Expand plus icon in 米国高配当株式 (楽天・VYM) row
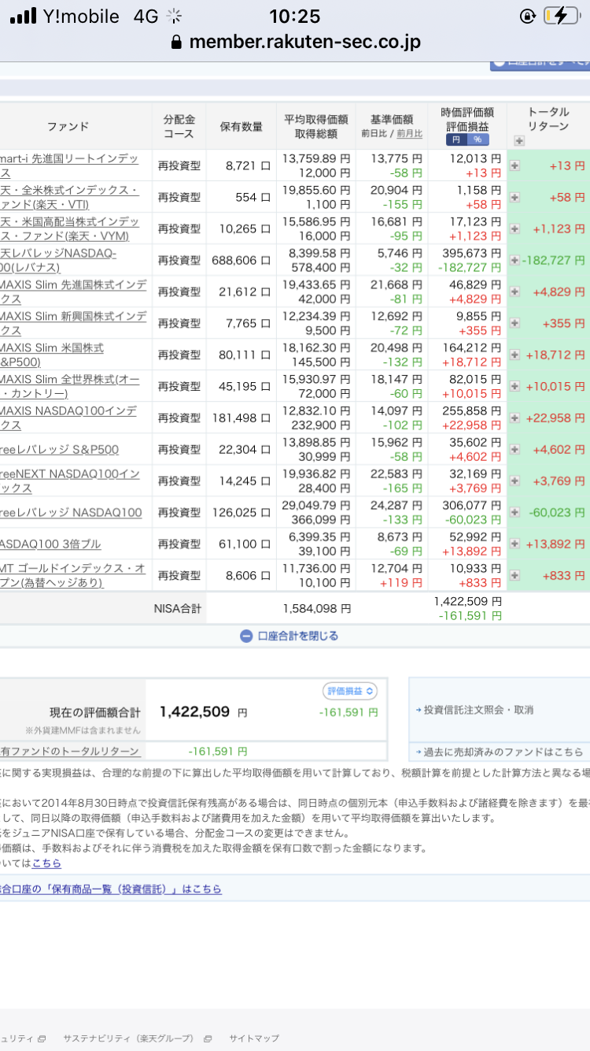The image size is (590, 1051). click(514, 228)
